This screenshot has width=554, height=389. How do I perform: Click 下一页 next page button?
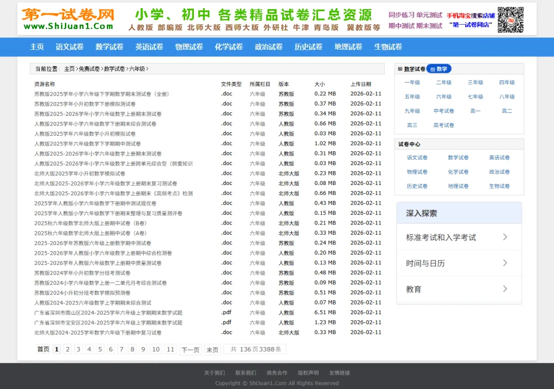tap(190, 349)
